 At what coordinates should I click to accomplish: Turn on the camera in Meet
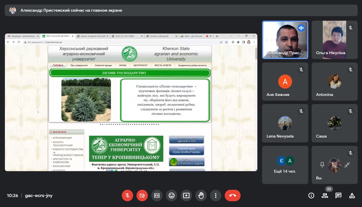[142, 195]
